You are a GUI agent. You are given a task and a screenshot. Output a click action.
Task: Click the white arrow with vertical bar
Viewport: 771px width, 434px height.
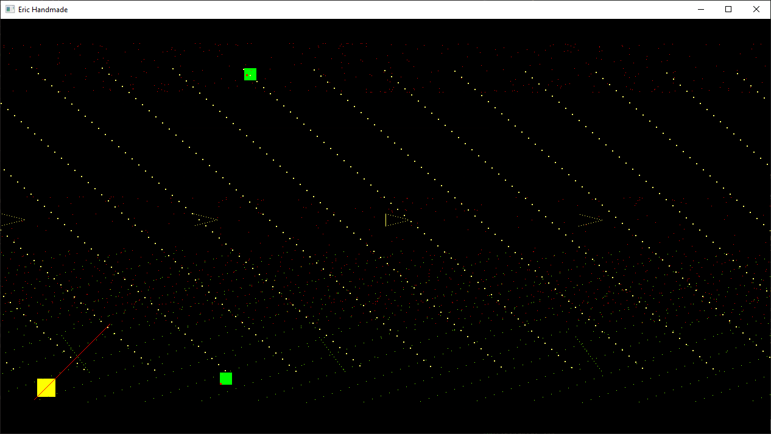(x=397, y=220)
